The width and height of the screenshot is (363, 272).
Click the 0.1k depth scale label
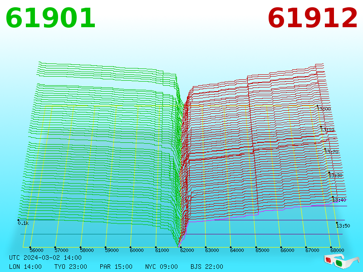[x=24, y=223]
